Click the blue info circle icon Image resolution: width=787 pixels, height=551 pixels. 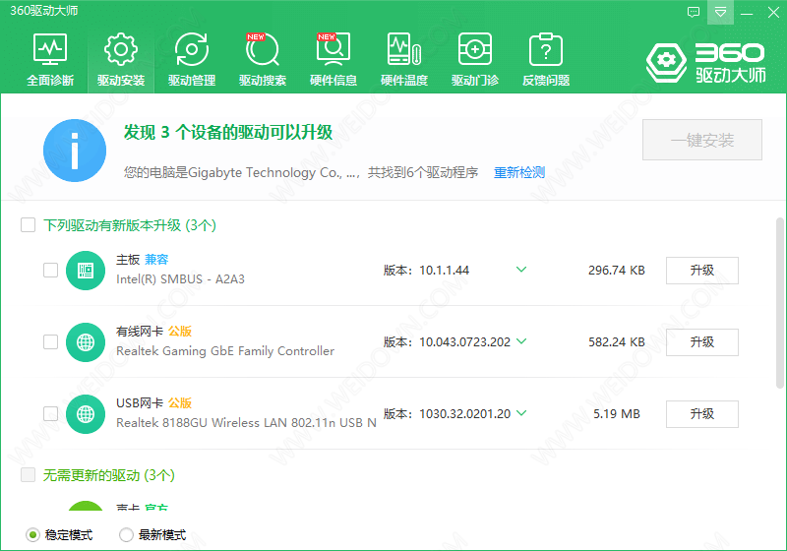point(75,150)
